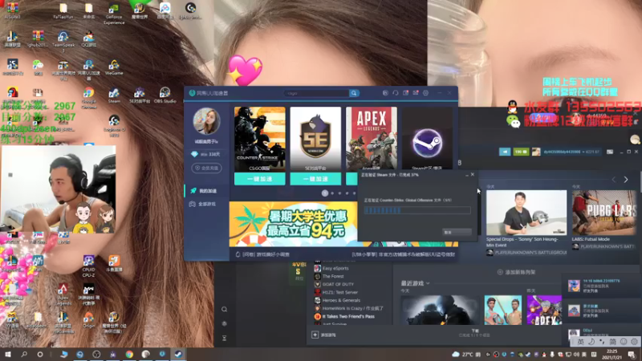The height and width of the screenshot is (361, 642).
Task: Toggle IME moon mode icon in language bar
Action: (591, 342)
